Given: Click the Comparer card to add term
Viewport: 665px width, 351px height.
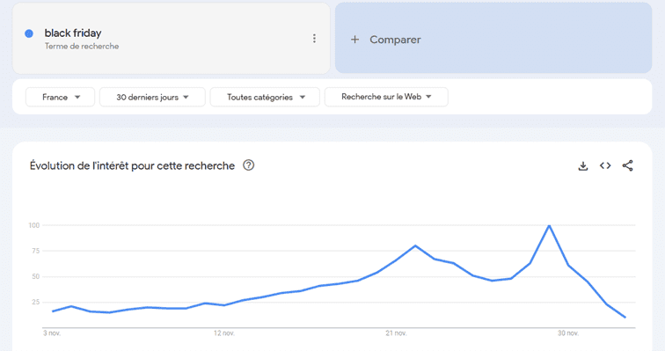Looking at the screenshot, I should click(x=493, y=38).
